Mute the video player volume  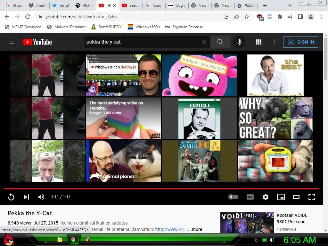point(41,197)
